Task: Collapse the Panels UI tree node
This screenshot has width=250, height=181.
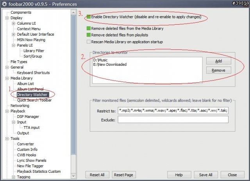Action: click(14, 45)
